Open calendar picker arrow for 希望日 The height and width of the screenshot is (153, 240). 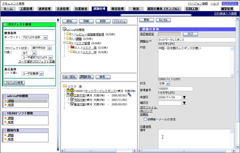(x=184, y=97)
